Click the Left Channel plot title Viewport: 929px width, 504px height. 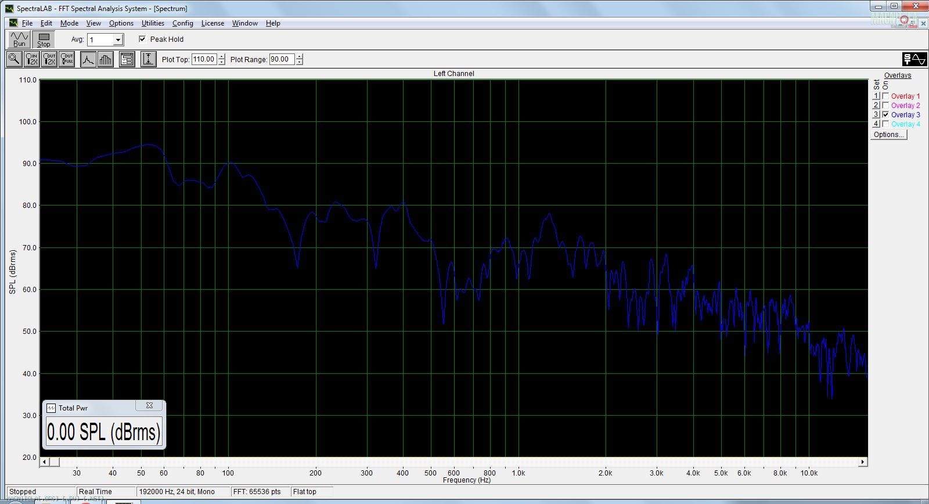453,74
